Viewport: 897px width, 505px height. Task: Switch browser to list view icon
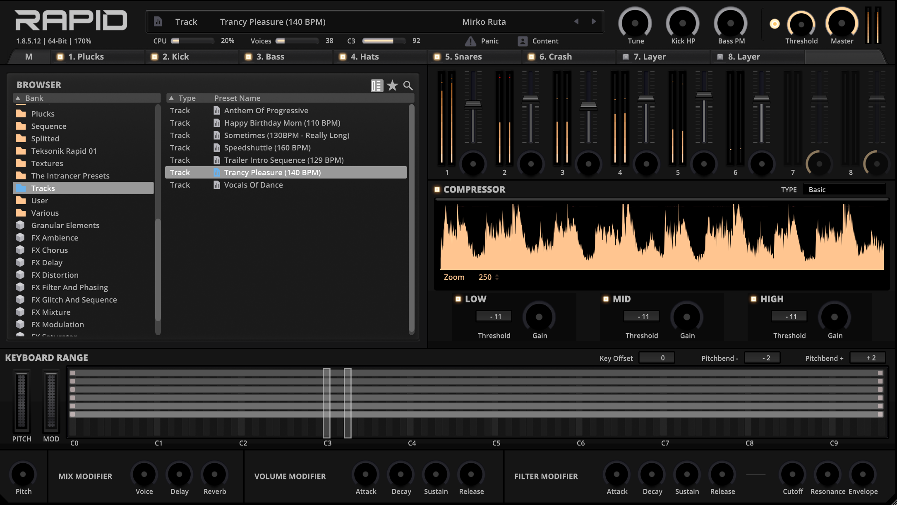377,86
